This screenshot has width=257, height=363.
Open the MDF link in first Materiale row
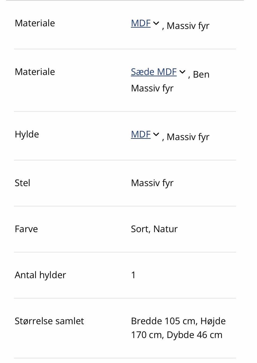pyautogui.click(x=141, y=23)
